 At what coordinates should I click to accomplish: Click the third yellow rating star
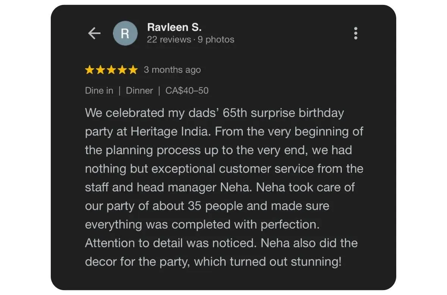click(x=111, y=70)
